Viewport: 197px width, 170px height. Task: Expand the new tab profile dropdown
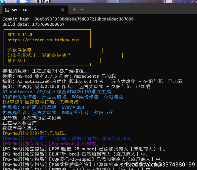click(x=82, y=10)
